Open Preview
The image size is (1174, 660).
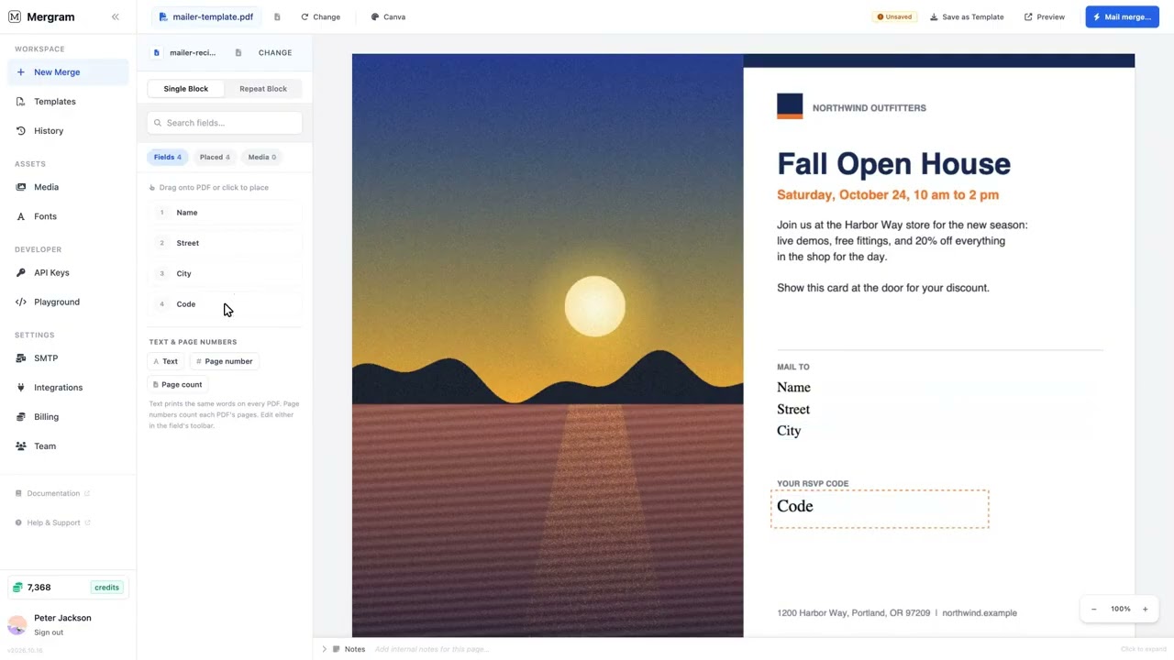tap(1045, 16)
